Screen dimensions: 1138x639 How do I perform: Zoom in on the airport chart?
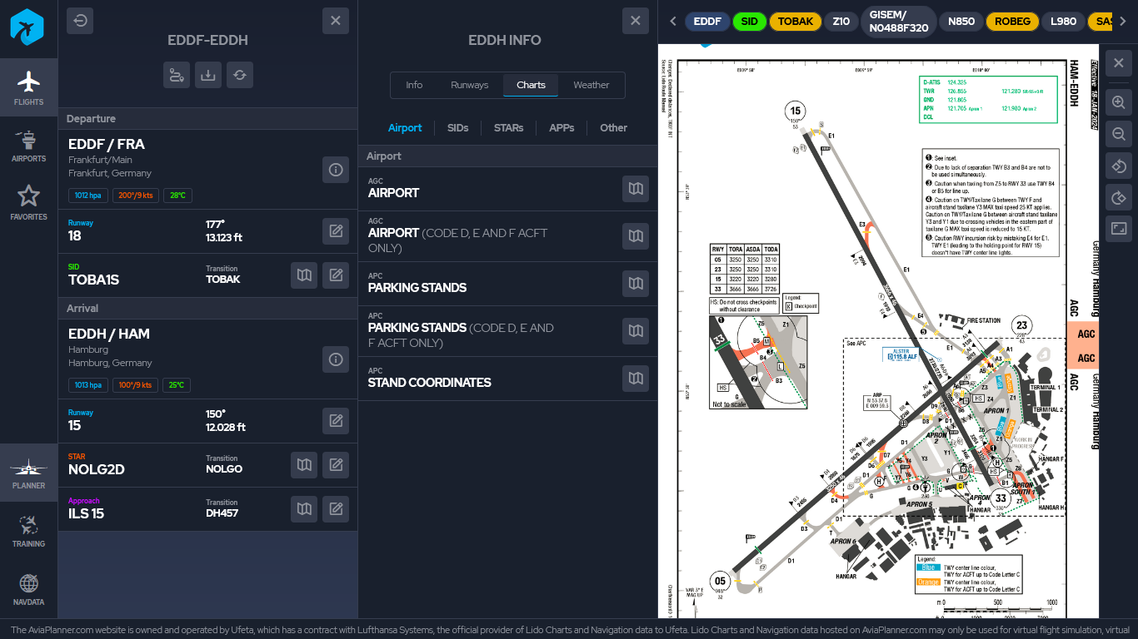coord(1119,102)
